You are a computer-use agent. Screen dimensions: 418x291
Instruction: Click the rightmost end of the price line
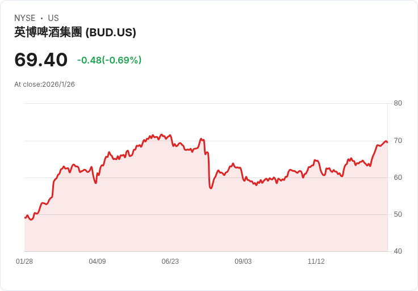pos(387,142)
